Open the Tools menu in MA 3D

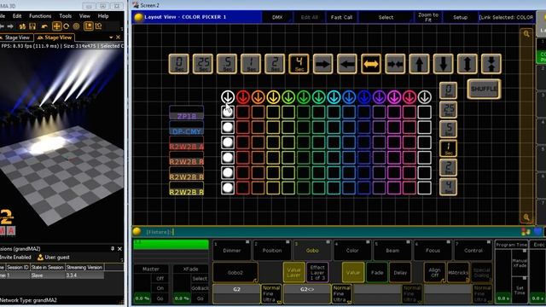pyautogui.click(x=65, y=16)
